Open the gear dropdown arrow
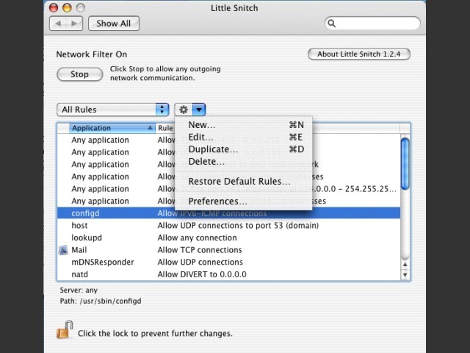The width and height of the screenshot is (470, 353). click(x=199, y=110)
